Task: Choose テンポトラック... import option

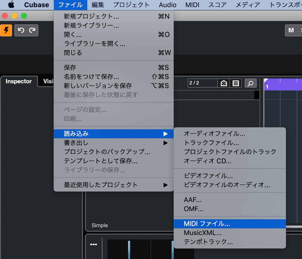Action: tap(230, 242)
